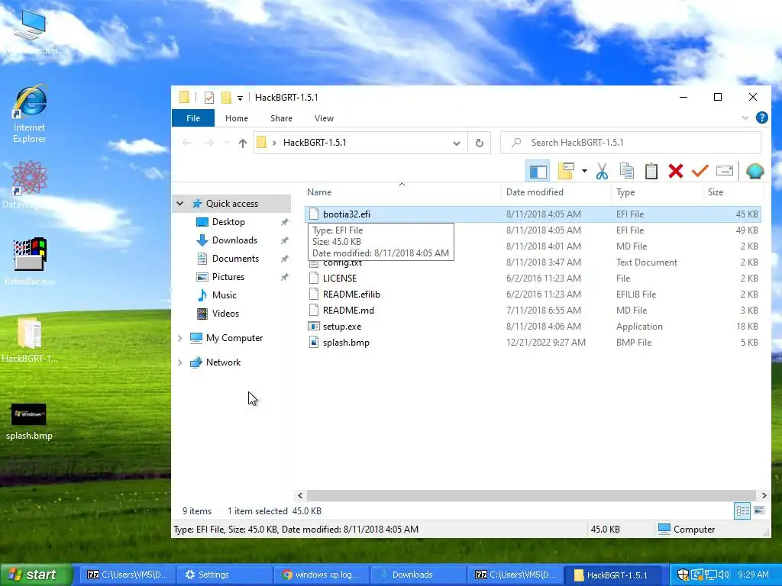Delete the file with the red X icon
This screenshot has height=586, width=782.
(675, 172)
